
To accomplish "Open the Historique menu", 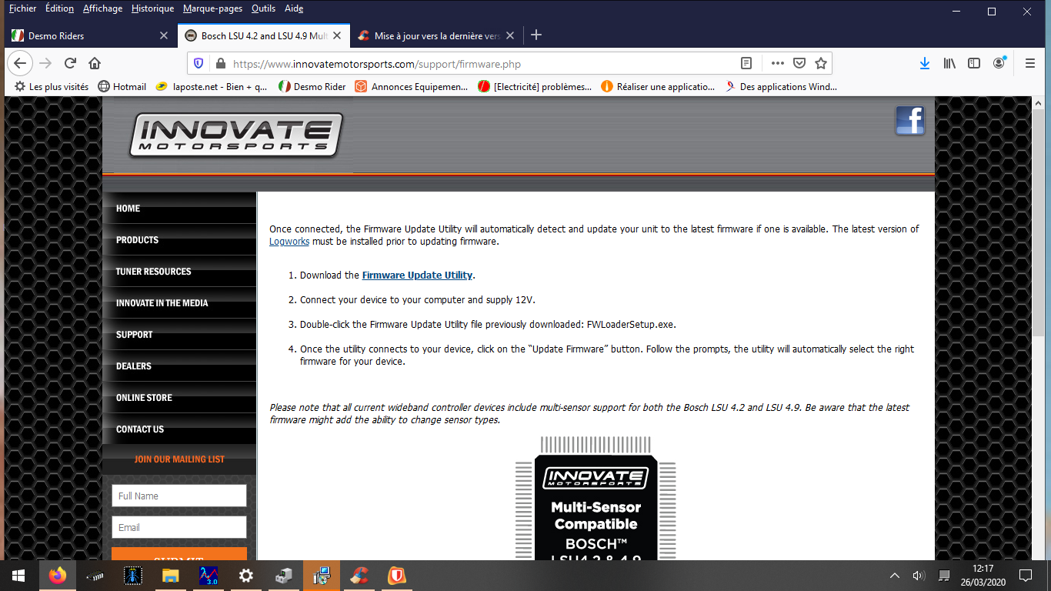I will 152,8.
